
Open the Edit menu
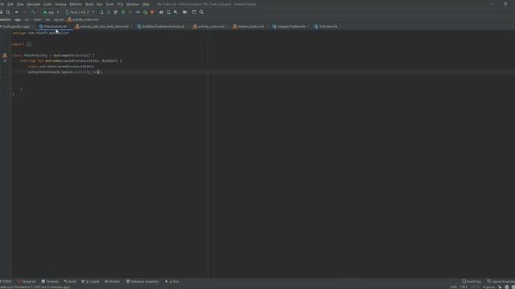click(x=10, y=4)
